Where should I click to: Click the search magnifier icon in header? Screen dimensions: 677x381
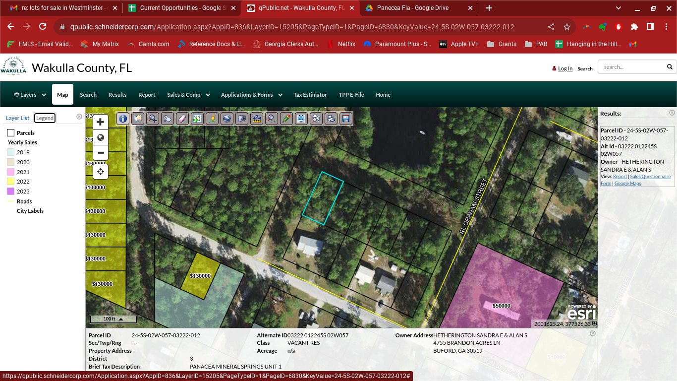(x=670, y=67)
